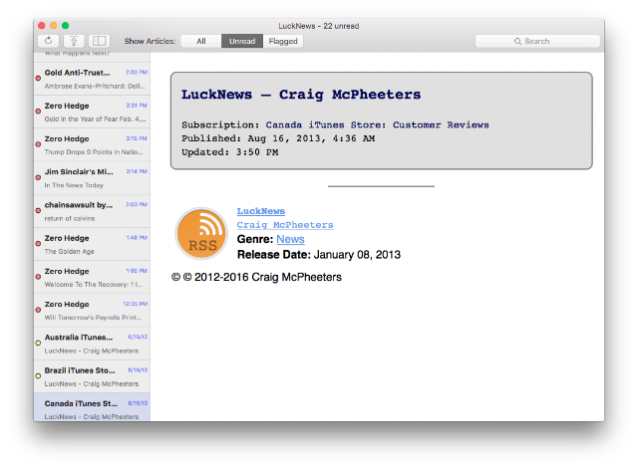
Task: Open the Craig McPheeters link
Action: (x=285, y=225)
